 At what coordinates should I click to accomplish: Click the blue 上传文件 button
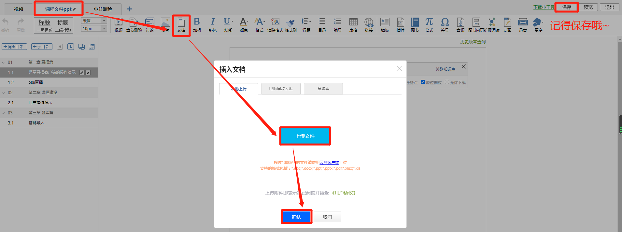coord(305,136)
